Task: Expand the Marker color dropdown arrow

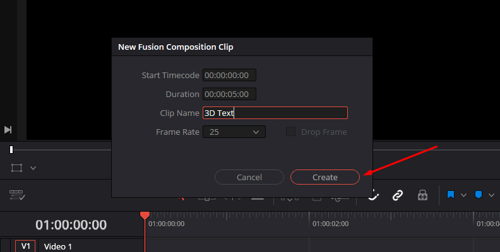Action: tap(492, 195)
